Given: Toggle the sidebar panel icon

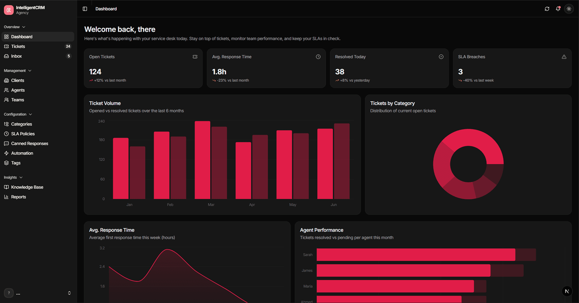Looking at the screenshot, I should pyautogui.click(x=85, y=9).
